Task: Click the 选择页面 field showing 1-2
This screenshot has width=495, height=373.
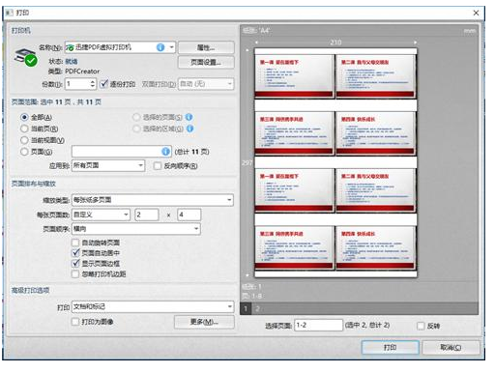Action: [318, 325]
